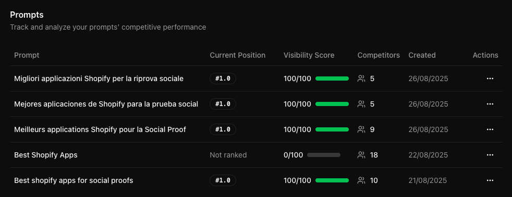Click competitors icon in Migliori applicazioni row
This screenshot has height=197, width=512.
[361, 78]
